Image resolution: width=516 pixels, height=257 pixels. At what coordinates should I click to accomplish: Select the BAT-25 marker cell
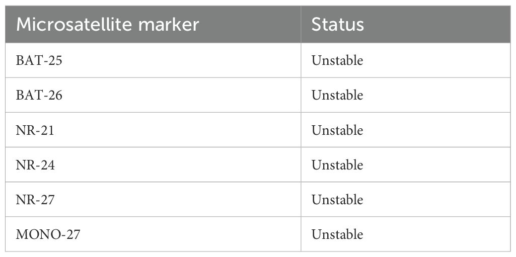(x=39, y=60)
